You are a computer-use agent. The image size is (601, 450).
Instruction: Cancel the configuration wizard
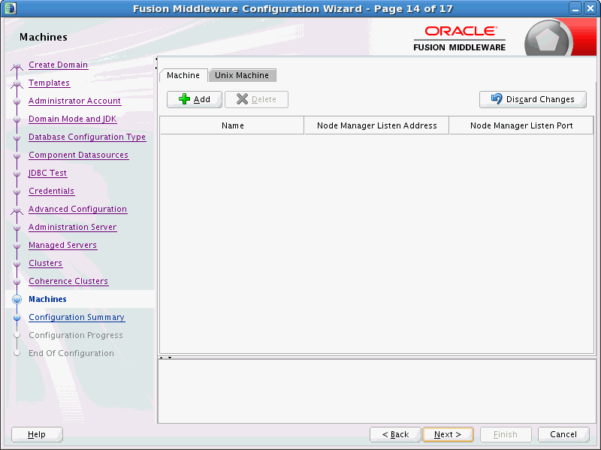click(563, 434)
